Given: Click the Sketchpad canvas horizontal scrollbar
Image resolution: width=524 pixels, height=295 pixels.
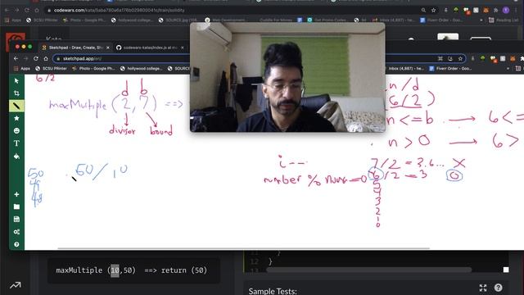Looking at the screenshot, I should [243, 248].
